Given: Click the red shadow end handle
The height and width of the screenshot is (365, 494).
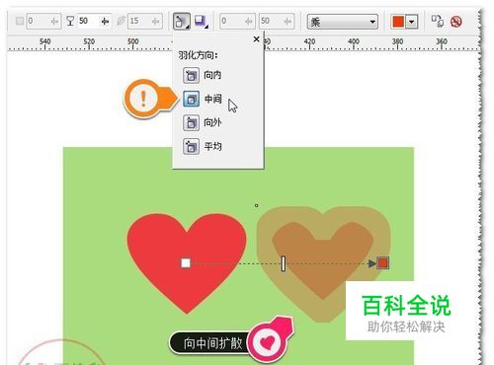Looking at the screenshot, I should tap(382, 263).
